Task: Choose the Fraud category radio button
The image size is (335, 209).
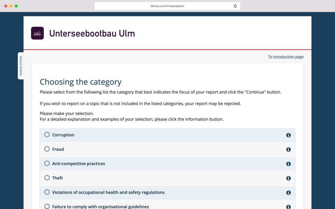Action: click(x=47, y=149)
